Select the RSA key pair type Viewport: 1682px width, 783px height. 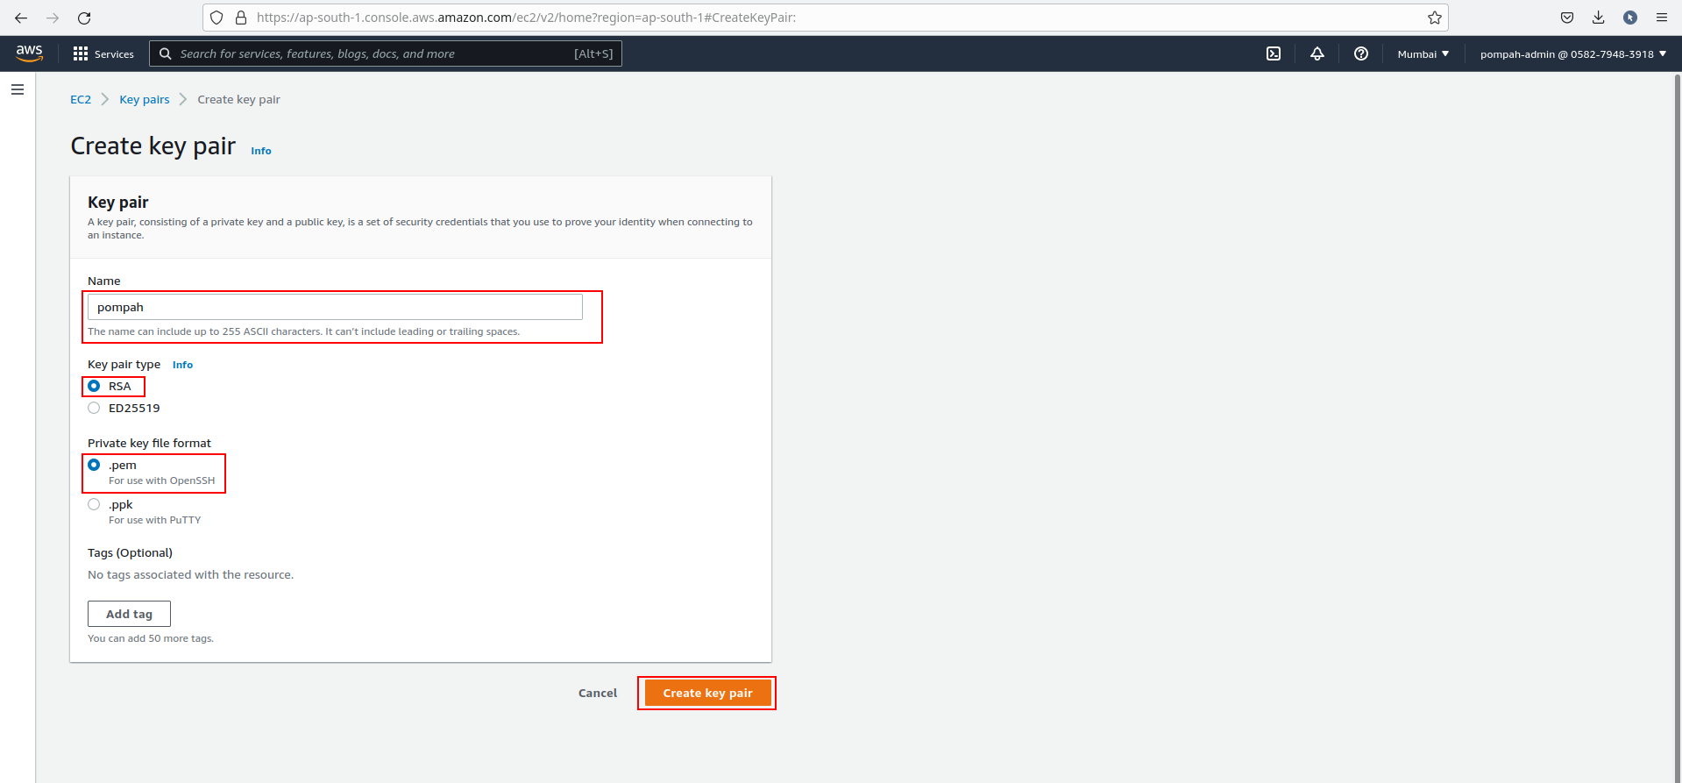[94, 386]
